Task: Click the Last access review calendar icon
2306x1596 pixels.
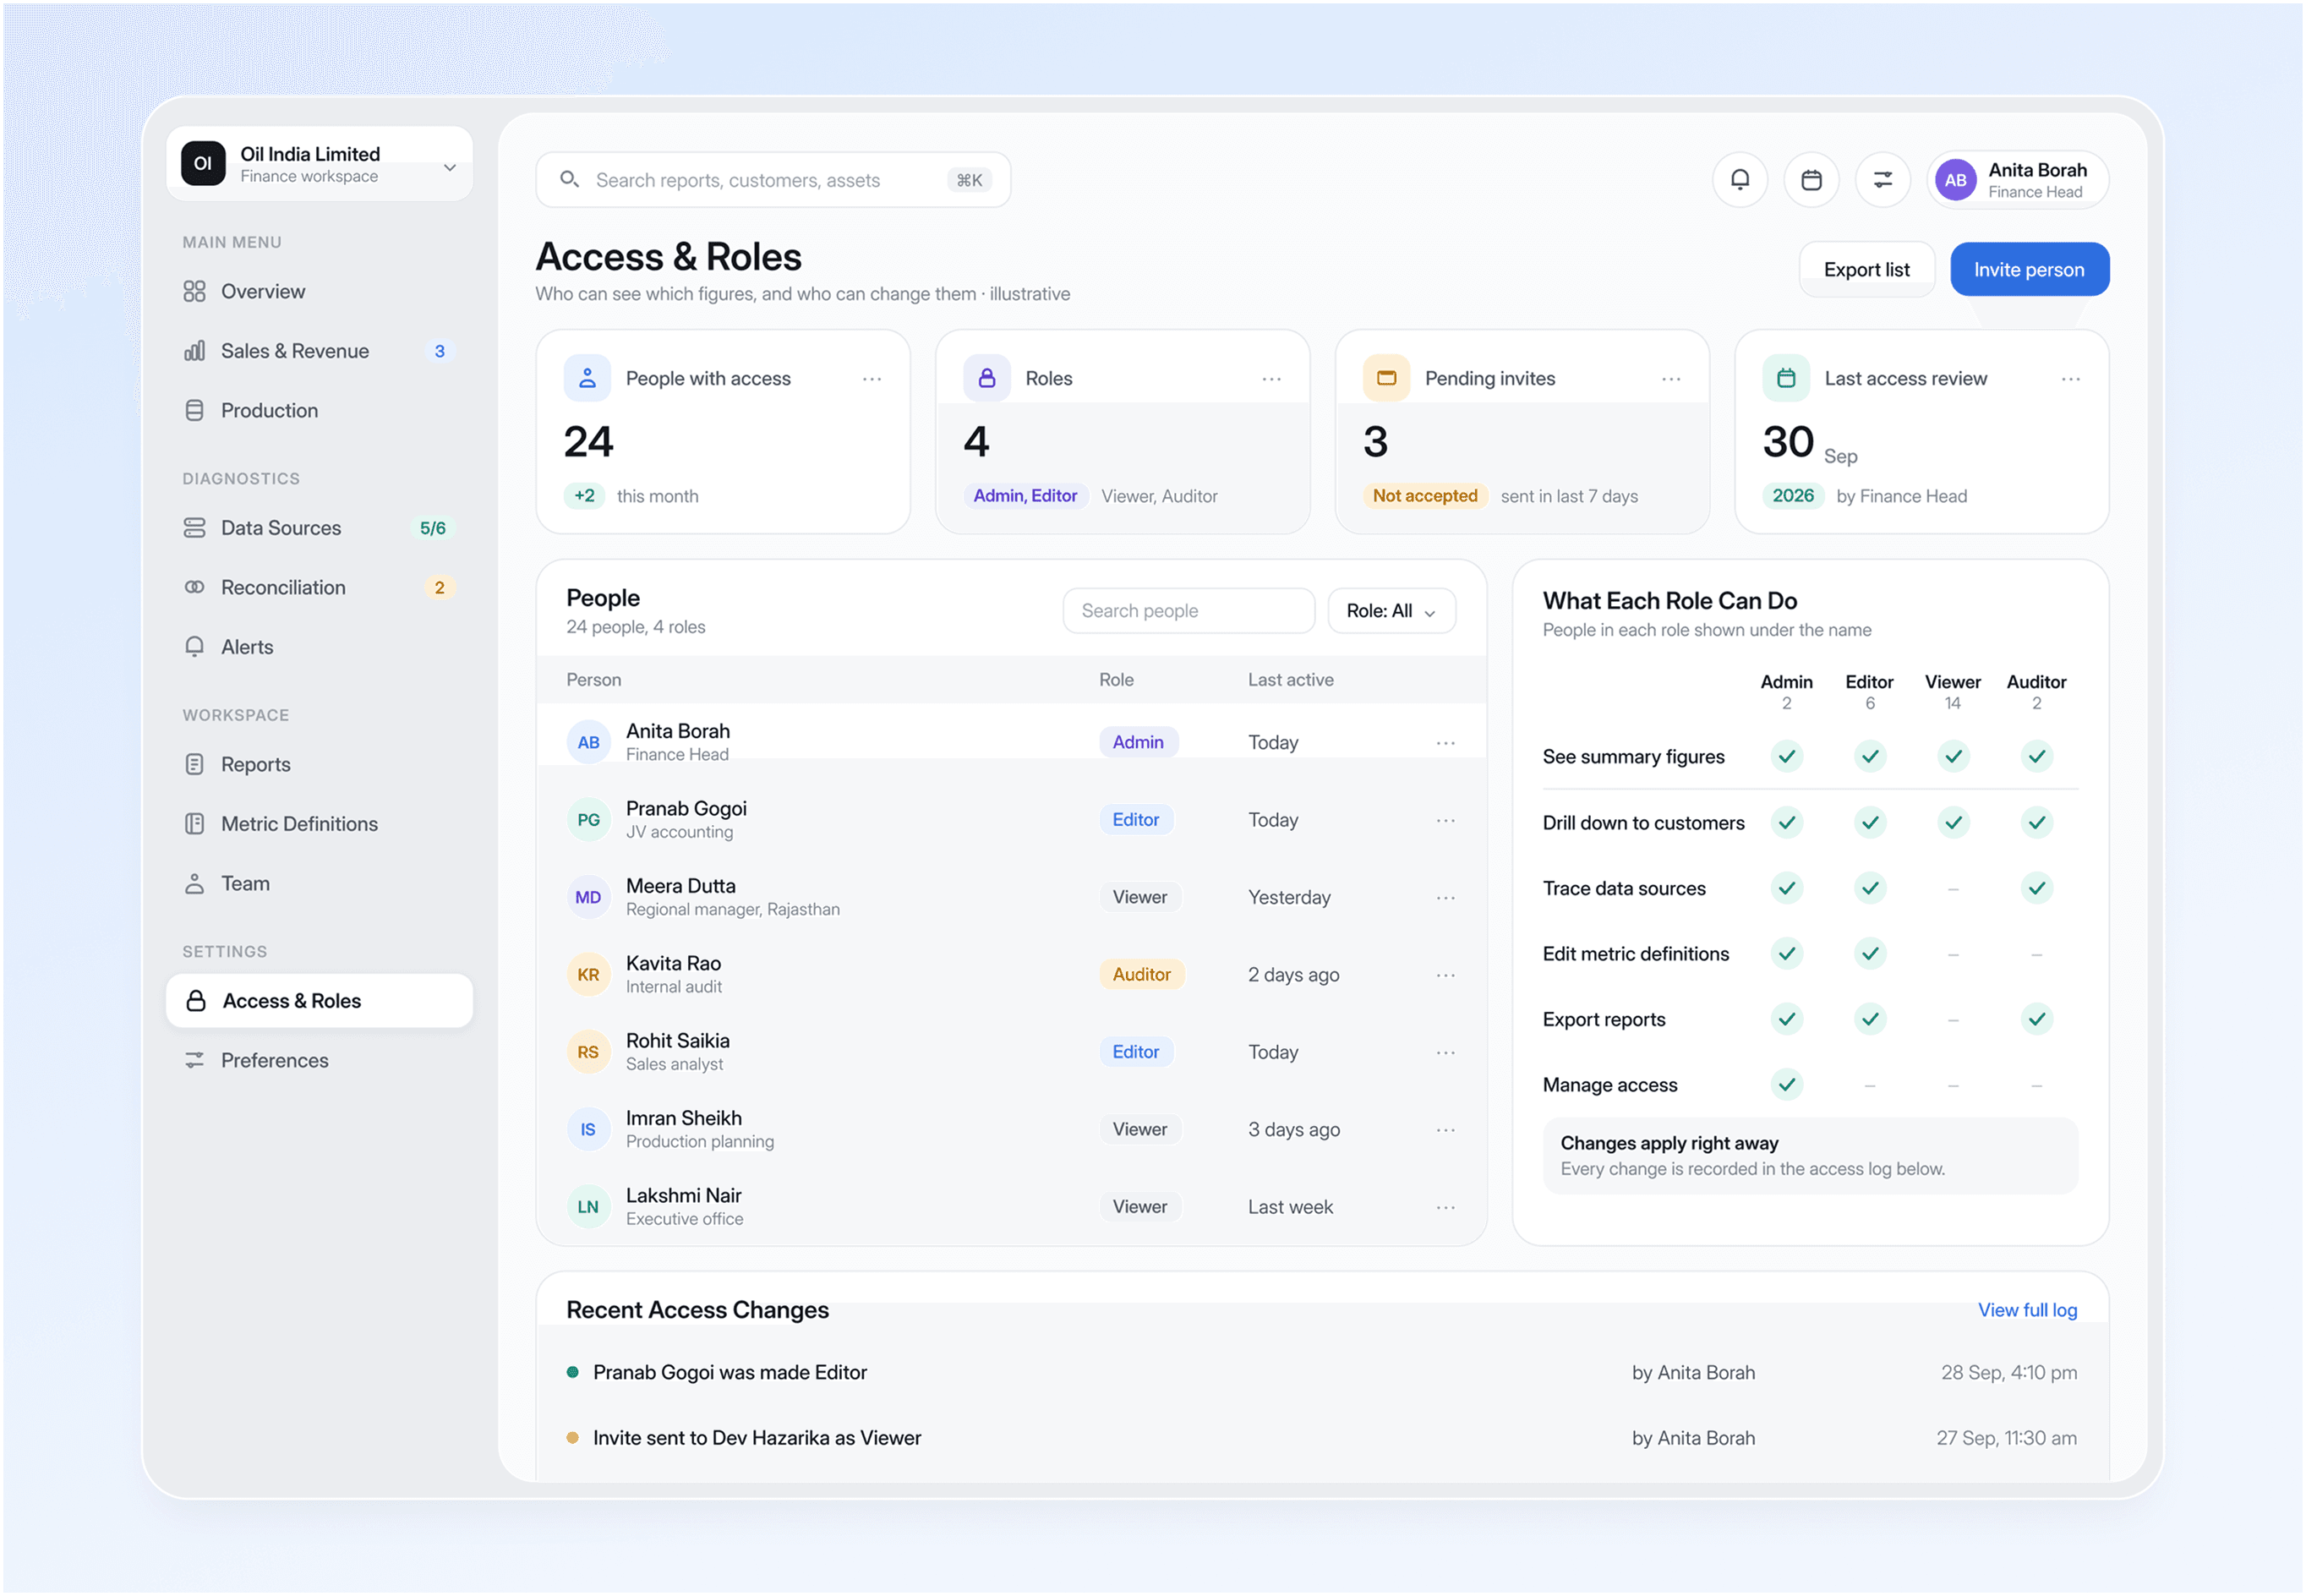Action: point(1785,378)
